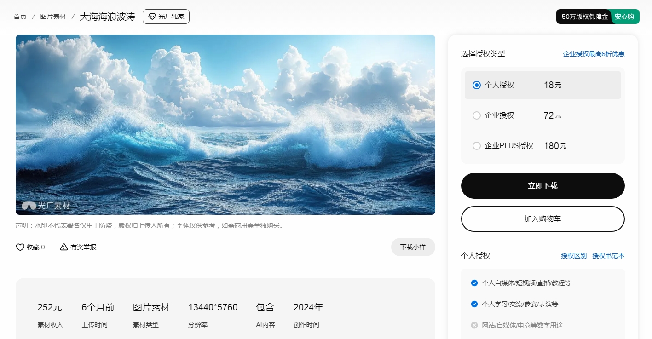Click the 6个月前 upload time value
The image size is (652, 339).
98,307
